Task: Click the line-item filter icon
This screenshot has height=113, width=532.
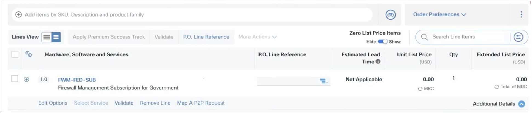Action: click(x=518, y=37)
